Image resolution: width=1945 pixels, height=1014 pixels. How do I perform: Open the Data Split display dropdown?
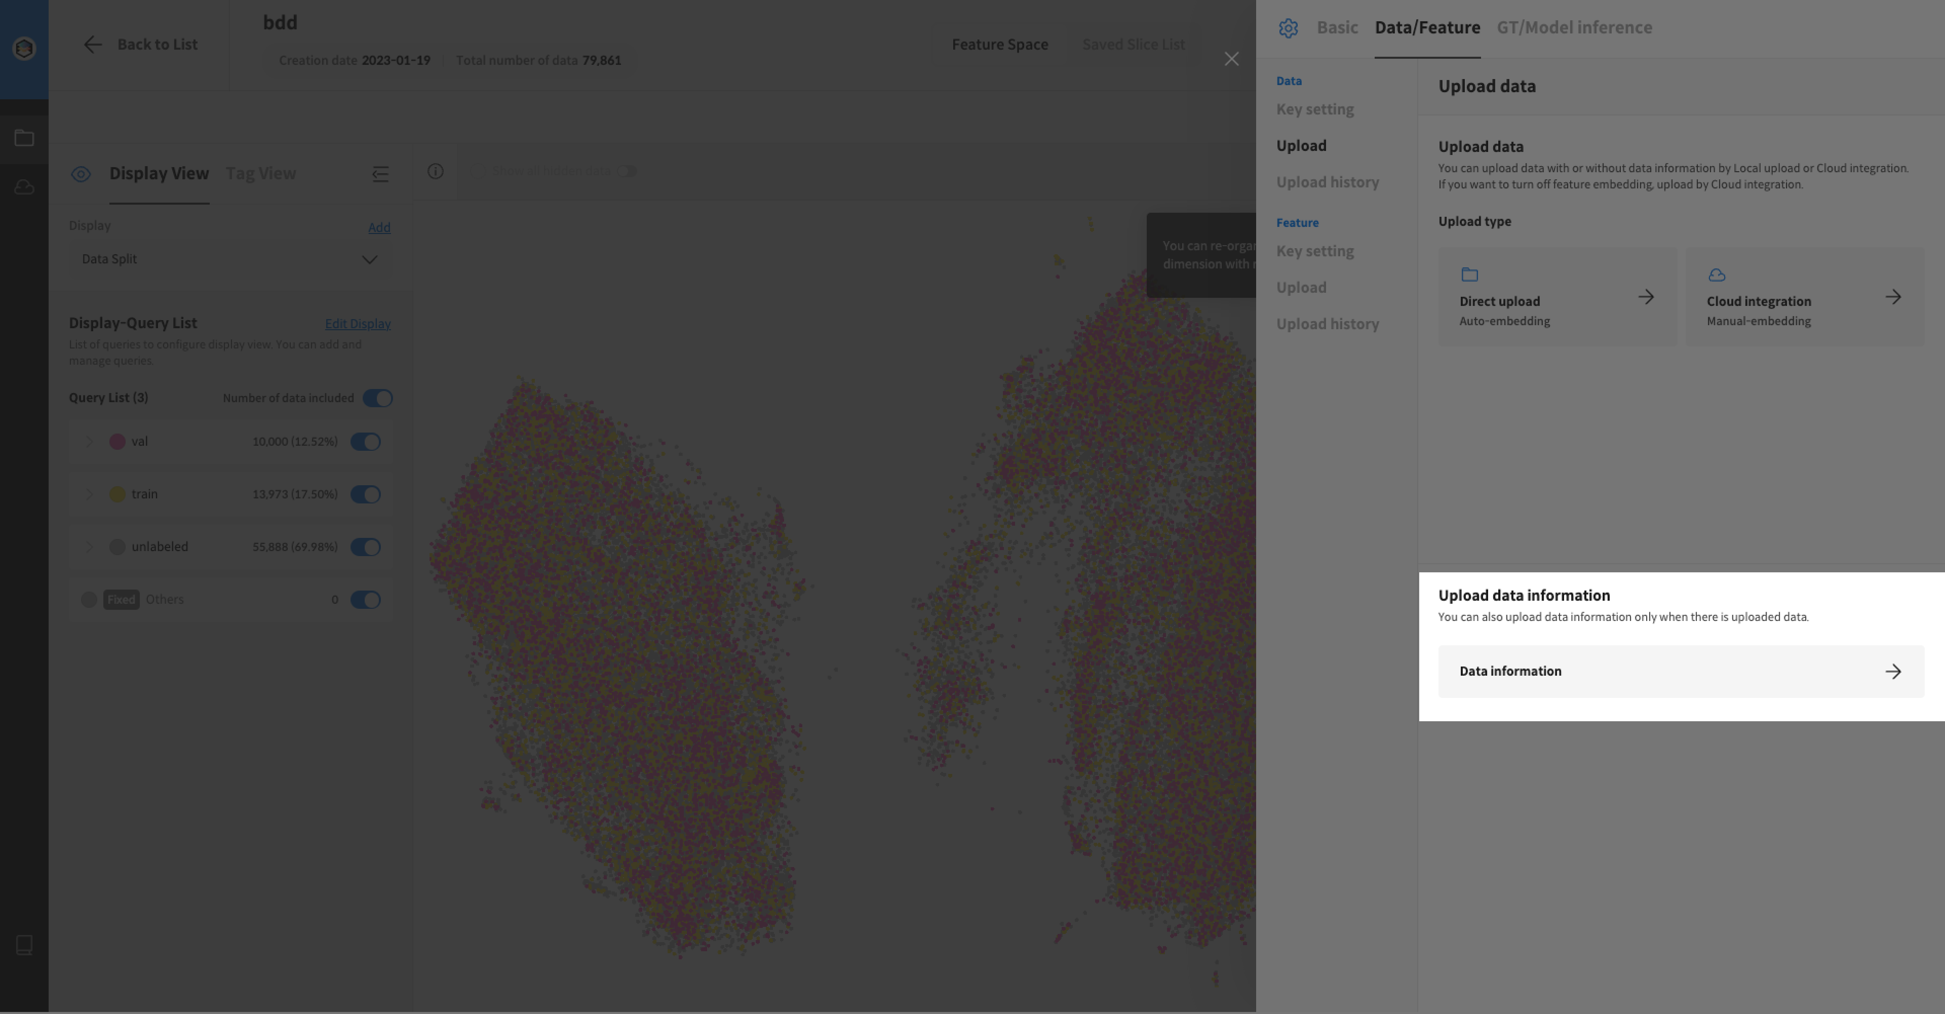230,259
